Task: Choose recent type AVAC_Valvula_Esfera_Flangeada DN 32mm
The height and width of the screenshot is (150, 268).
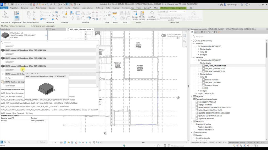Action: click(17, 113)
